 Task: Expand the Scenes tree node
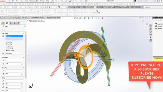click(x=154, y=26)
